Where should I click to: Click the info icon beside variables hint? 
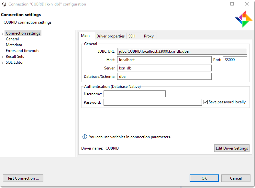pos(84,137)
